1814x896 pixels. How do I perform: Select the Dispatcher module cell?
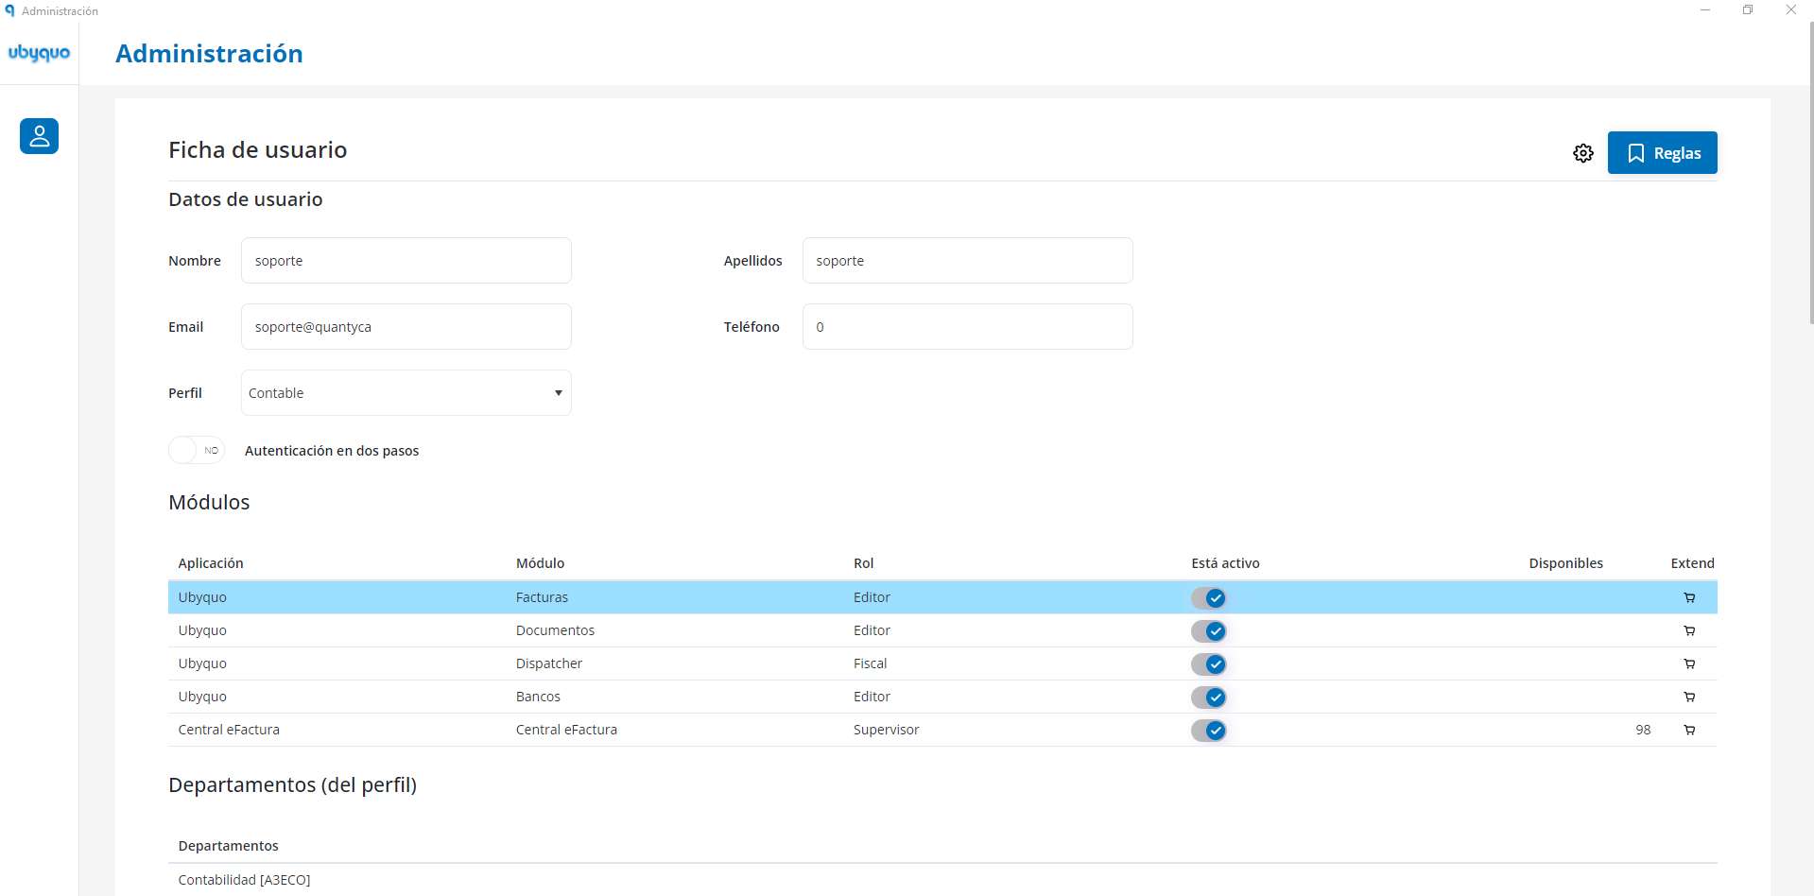click(548, 663)
